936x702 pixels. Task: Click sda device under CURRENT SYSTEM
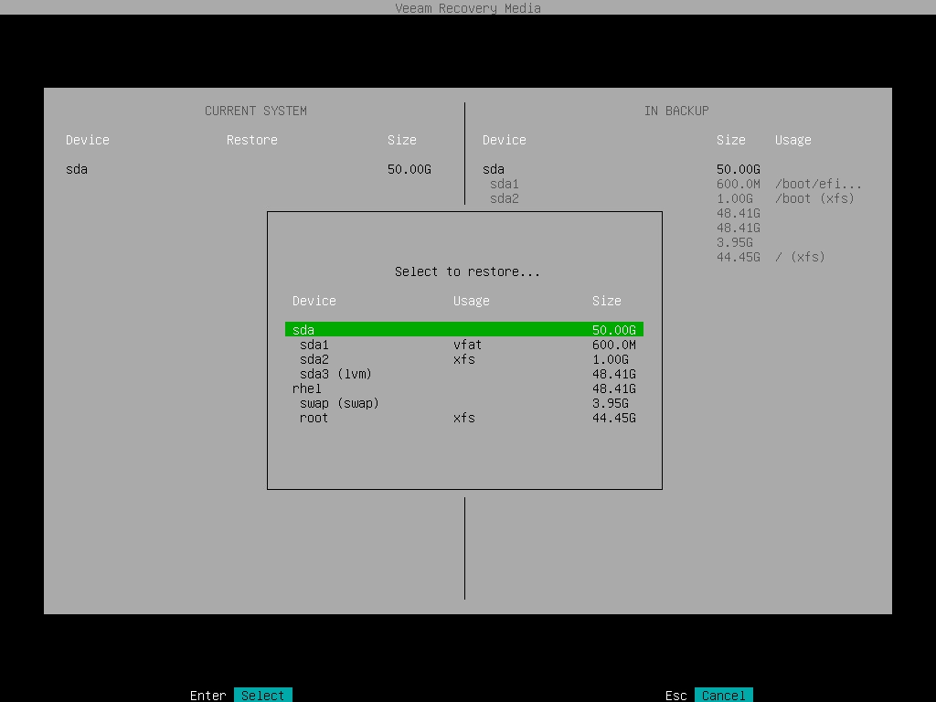pyautogui.click(x=77, y=169)
